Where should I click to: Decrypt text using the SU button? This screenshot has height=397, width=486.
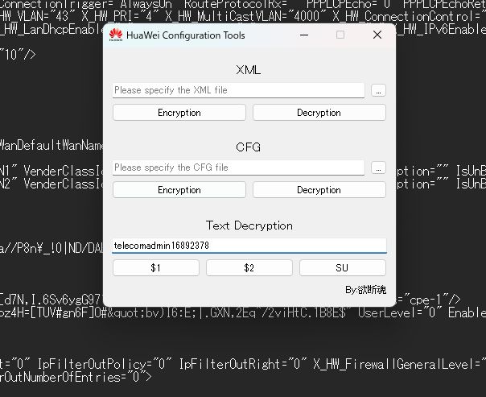(x=343, y=267)
